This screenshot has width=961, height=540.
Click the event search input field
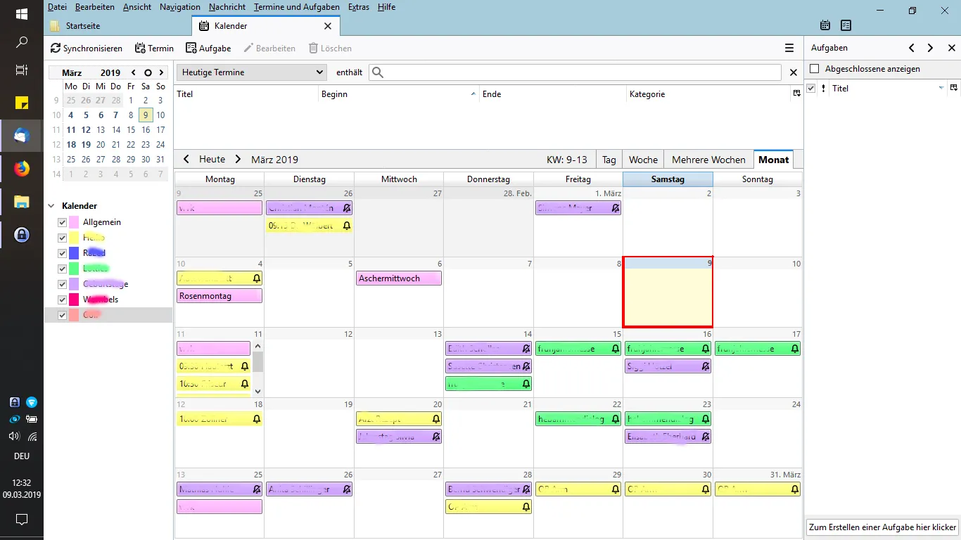575,72
